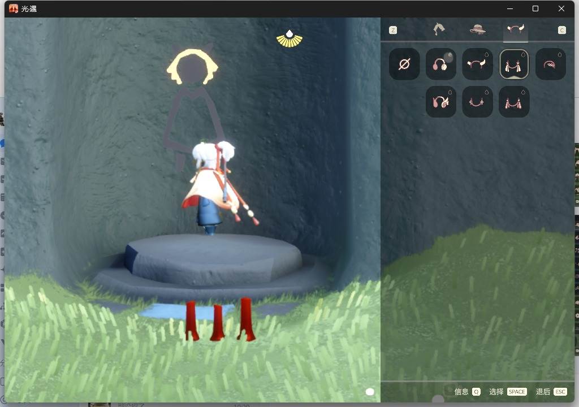Equip the pink diamond chain accessory
The image size is (579, 407).
[x=477, y=102]
